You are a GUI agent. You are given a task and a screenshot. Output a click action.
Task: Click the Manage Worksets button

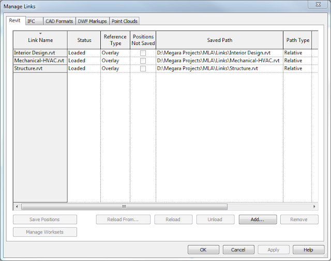click(x=45, y=232)
